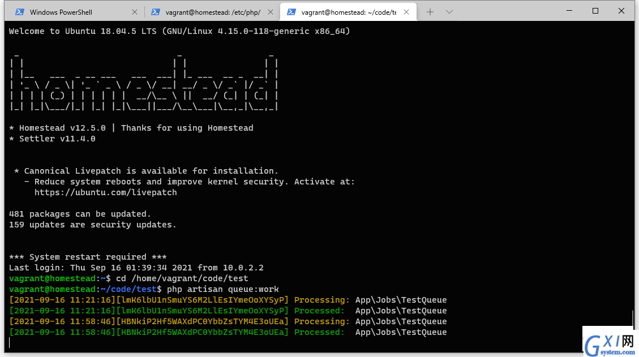The width and height of the screenshot is (639, 357).
Task: Click the '* Homestead v12.5.0' line
Action: click(131, 128)
